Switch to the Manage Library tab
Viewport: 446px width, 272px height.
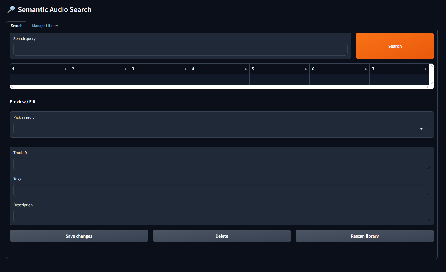coord(45,26)
